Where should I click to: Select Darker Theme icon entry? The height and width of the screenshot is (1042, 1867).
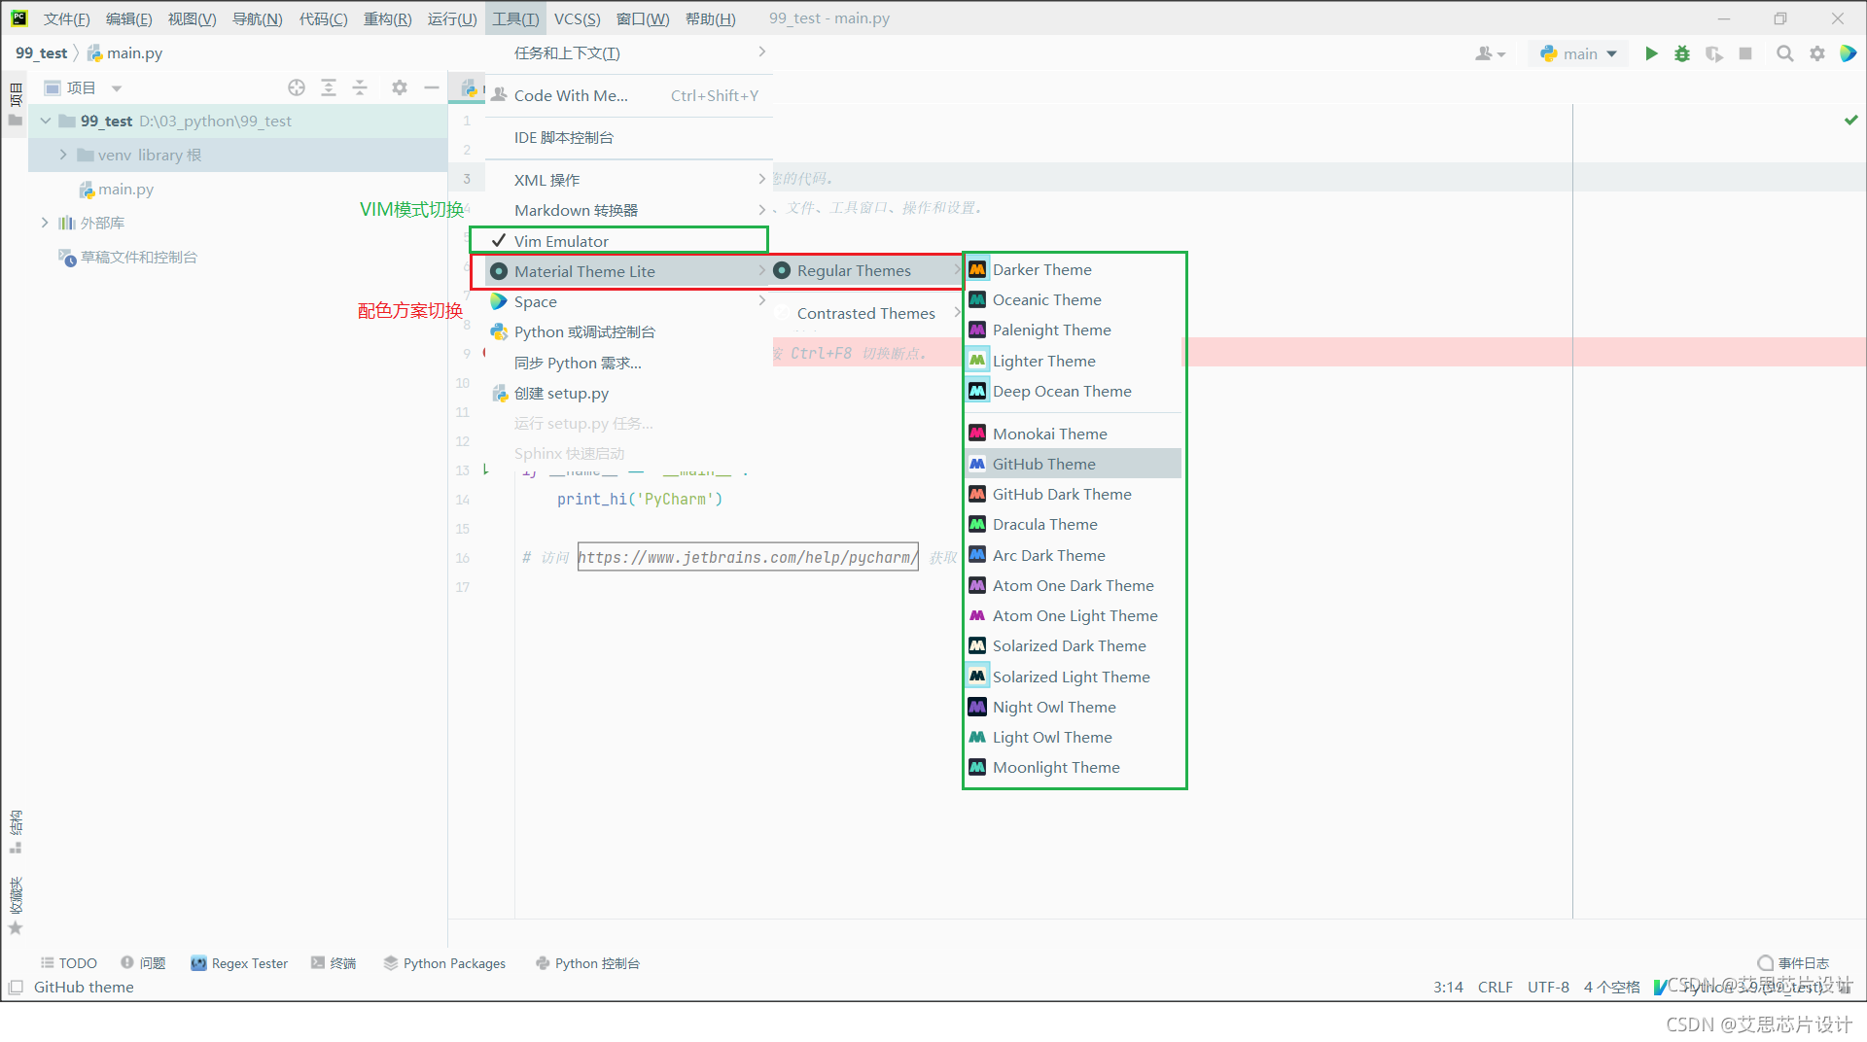pos(1074,269)
